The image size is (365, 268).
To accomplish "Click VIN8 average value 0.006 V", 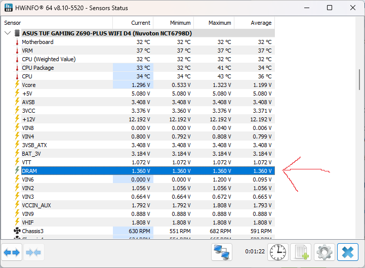I will [x=262, y=128].
